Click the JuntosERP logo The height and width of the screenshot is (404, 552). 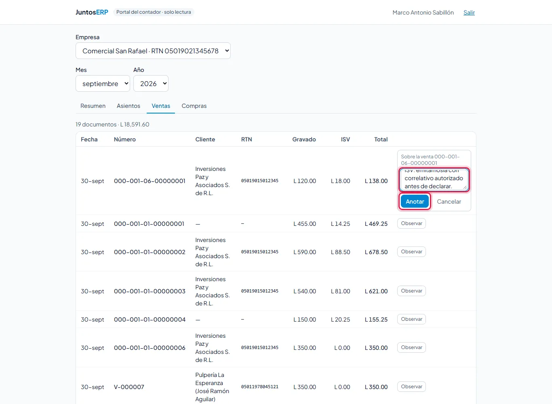click(92, 12)
